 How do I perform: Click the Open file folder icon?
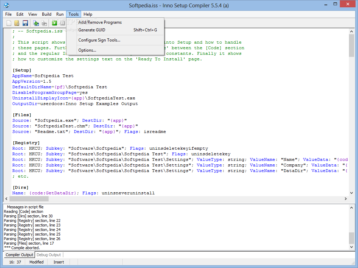coord(17,23)
